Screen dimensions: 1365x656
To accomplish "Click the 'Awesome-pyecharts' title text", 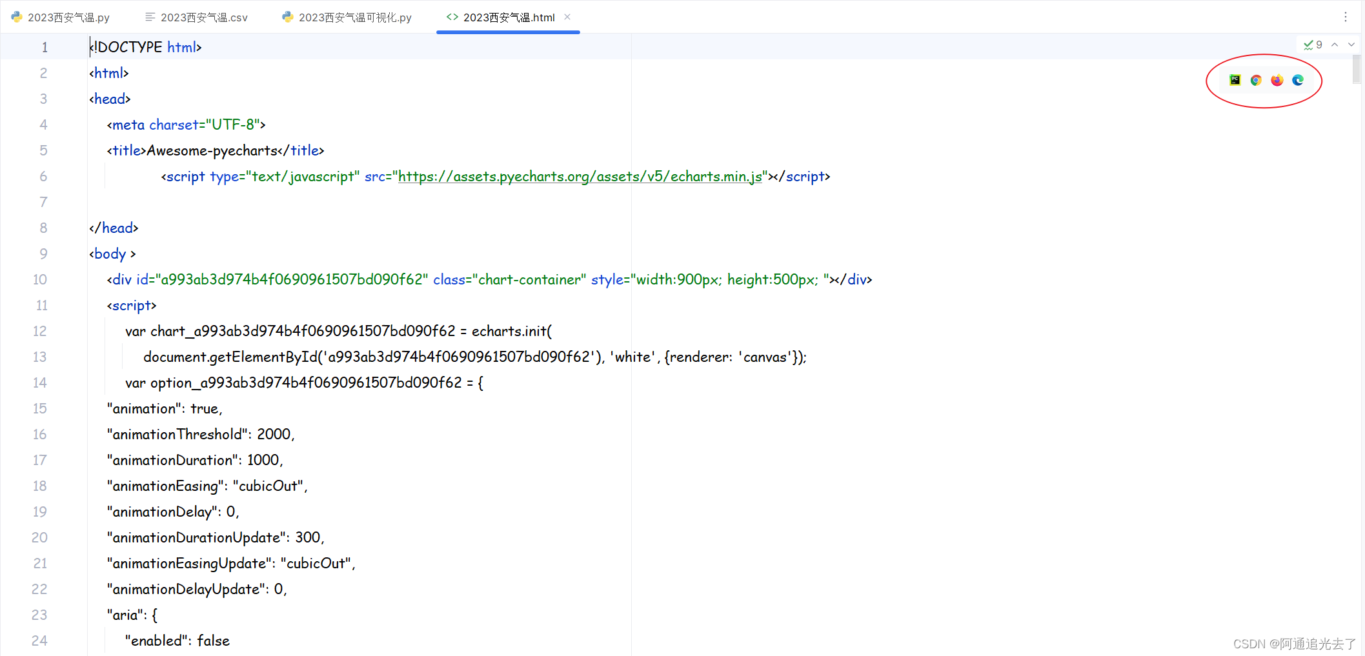I will (212, 151).
